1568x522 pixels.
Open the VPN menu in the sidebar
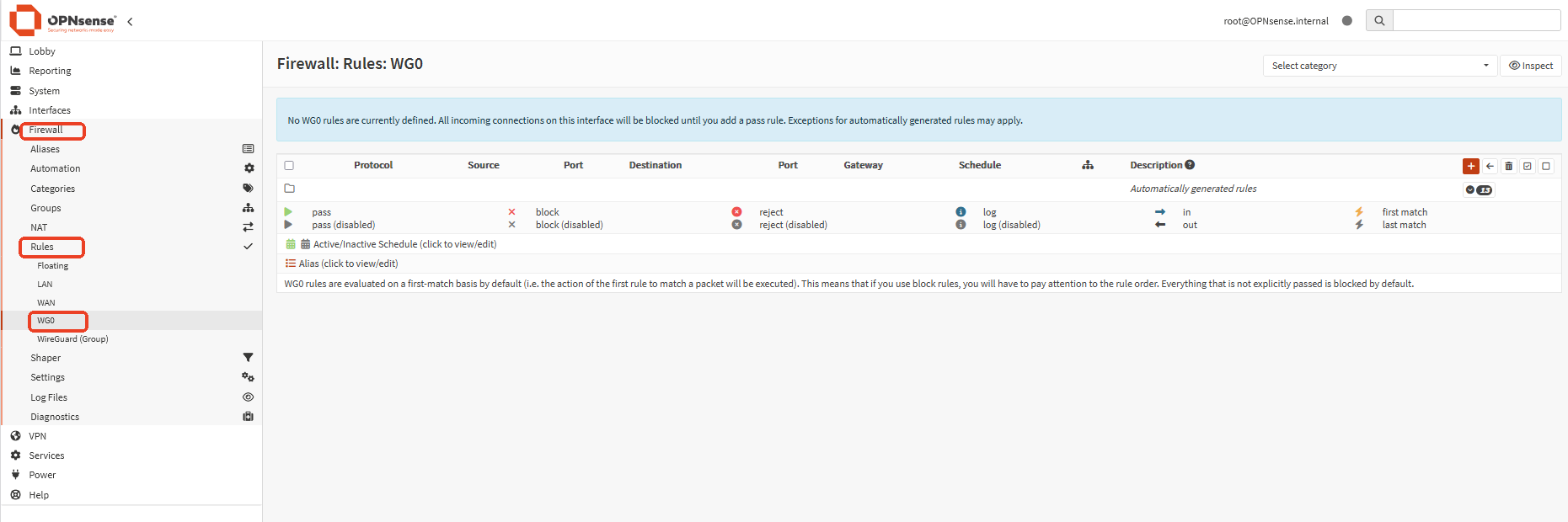pyautogui.click(x=38, y=436)
